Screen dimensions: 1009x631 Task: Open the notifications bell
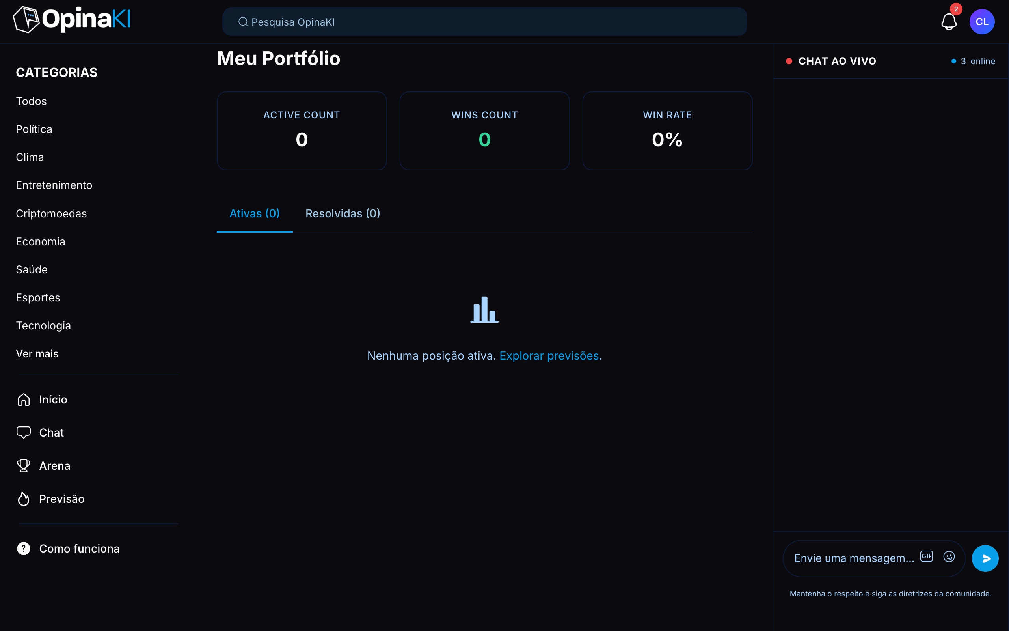coord(949,22)
